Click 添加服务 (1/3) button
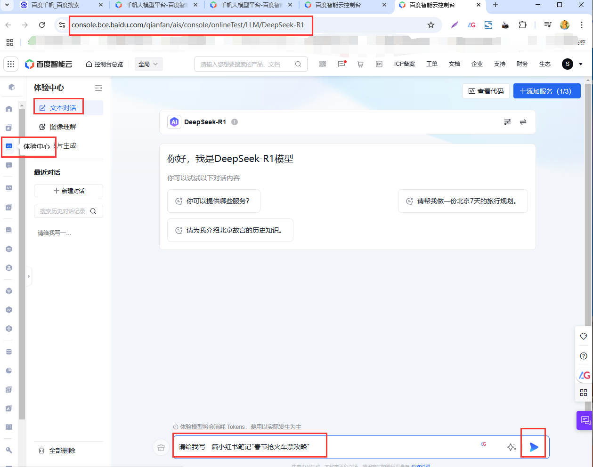This screenshot has width=593, height=467. (x=547, y=91)
